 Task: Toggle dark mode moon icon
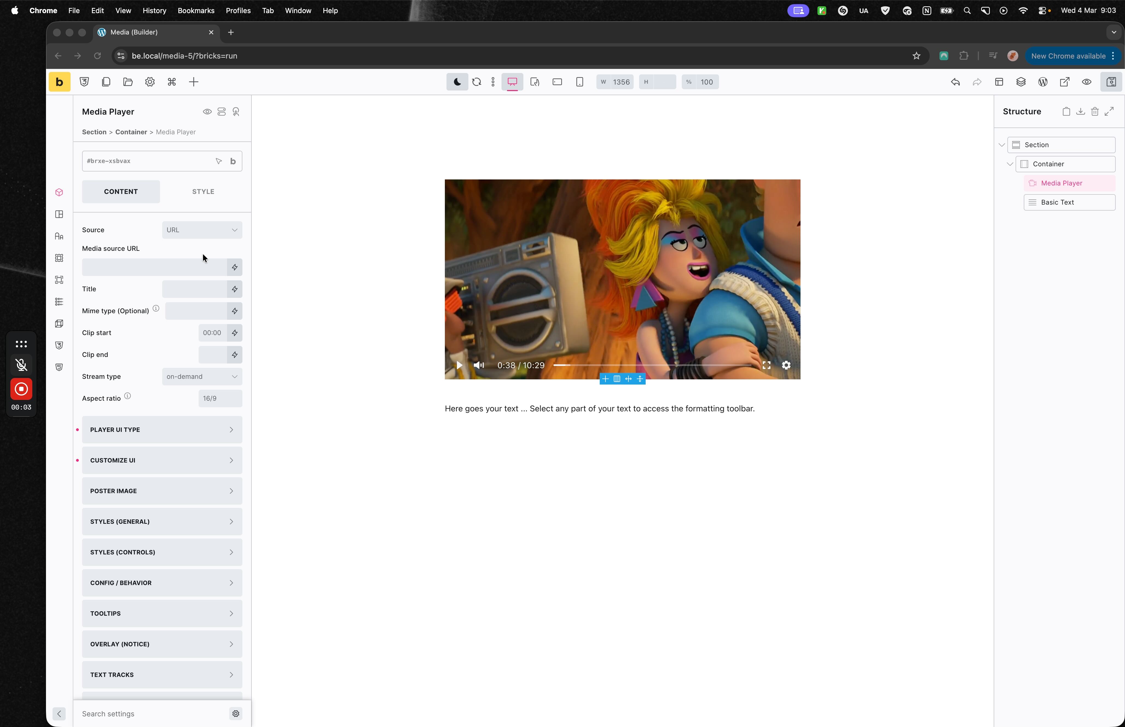[457, 82]
